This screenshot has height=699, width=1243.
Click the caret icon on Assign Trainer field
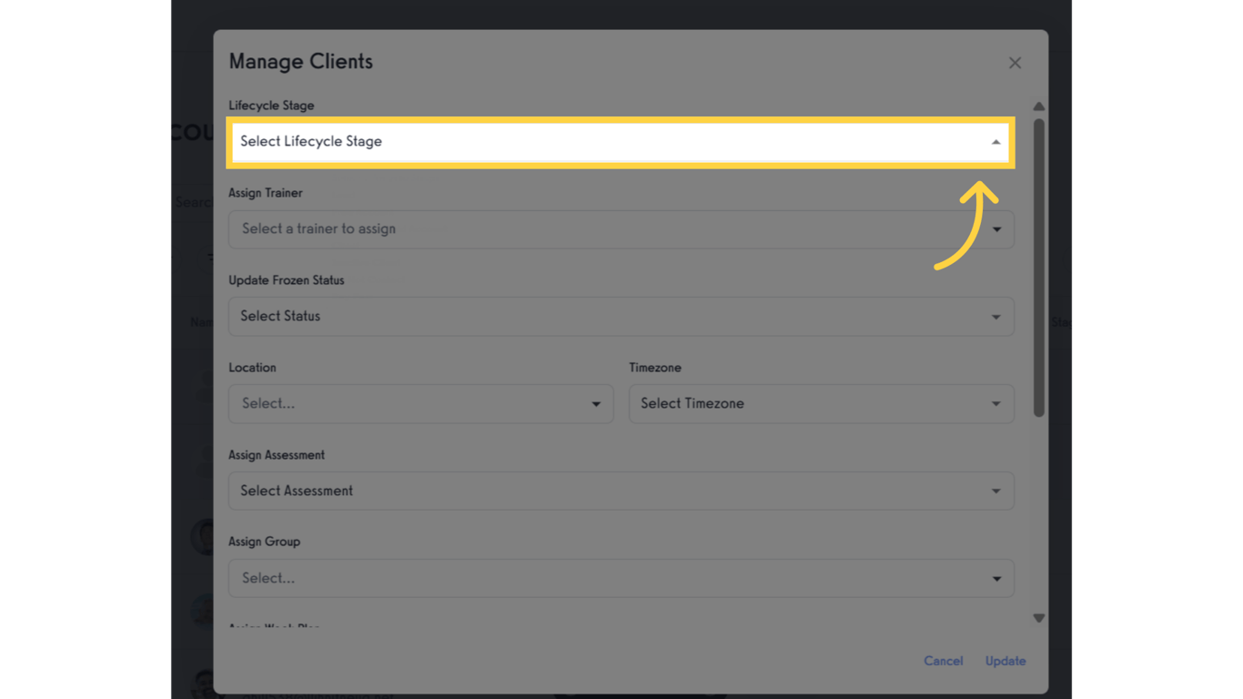[x=998, y=229]
